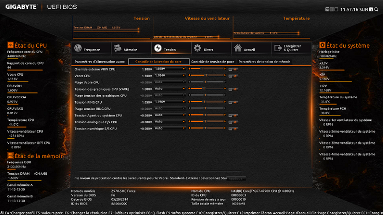The height and width of the screenshot is (215, 383).
Task: Toggle switch for Tension Agent du système CPU
Action: point(233,115)
